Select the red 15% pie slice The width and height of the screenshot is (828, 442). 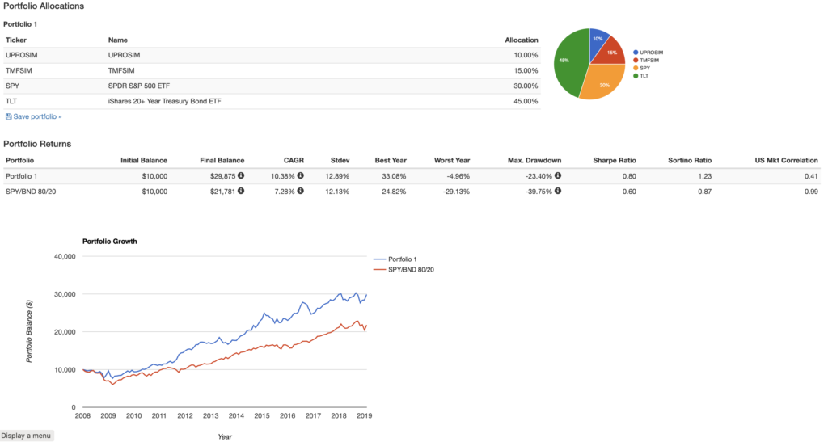point(610,53)
